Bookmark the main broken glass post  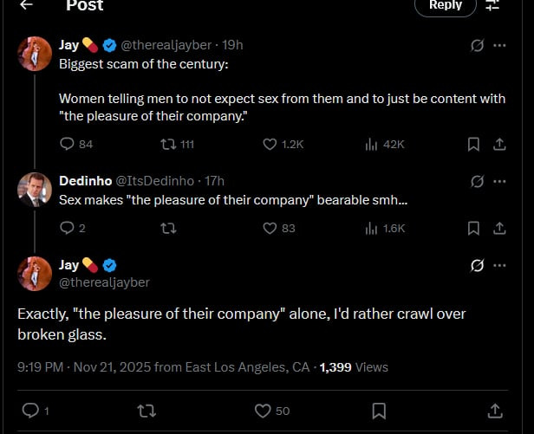click(379, 411)
